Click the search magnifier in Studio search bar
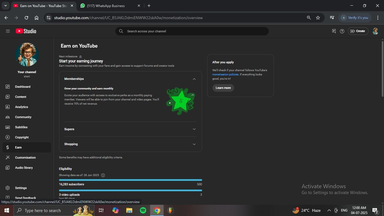The height and width of the screenshot is (216, 384). [121, 31]
